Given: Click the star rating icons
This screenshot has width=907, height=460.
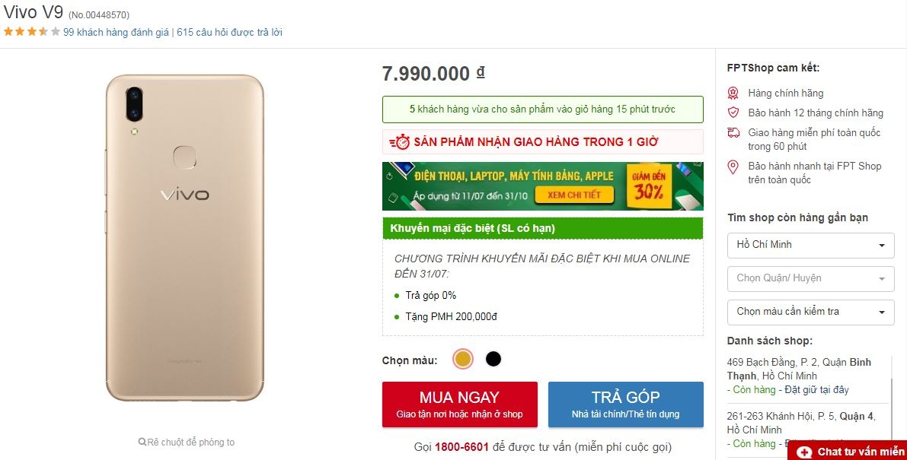Looking at the screenshot, I should click(x=32, y=32).
